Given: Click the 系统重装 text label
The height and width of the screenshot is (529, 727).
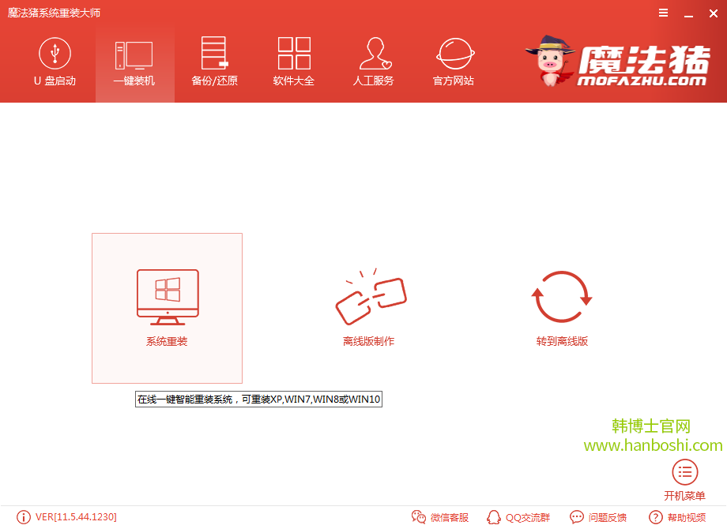Looking at the screenshot, I should point(167,341).
